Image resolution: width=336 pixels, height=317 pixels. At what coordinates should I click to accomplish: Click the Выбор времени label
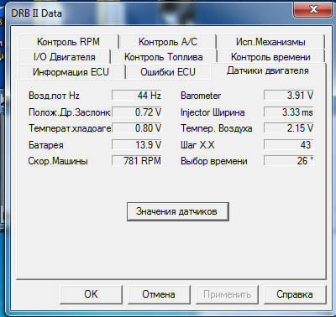(214, 161)
